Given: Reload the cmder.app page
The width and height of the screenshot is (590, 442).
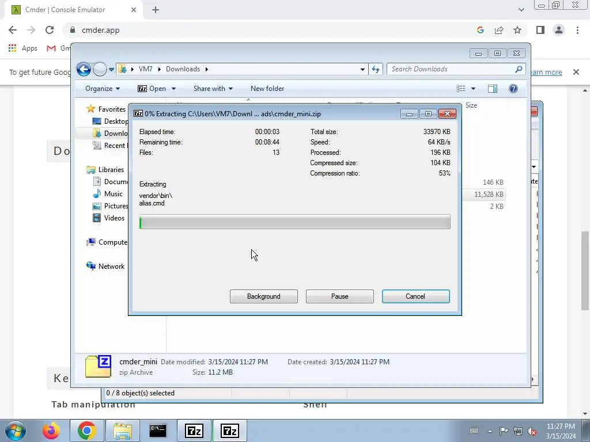Looking at the screenshot, I should point(50,30).
